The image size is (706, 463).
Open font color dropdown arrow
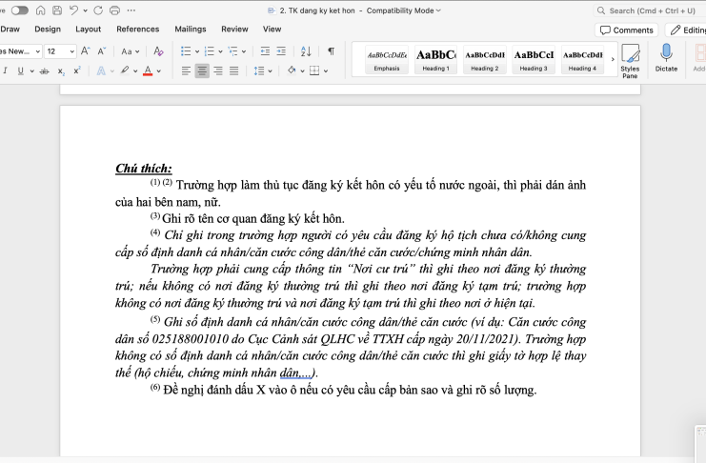point(159,71)
